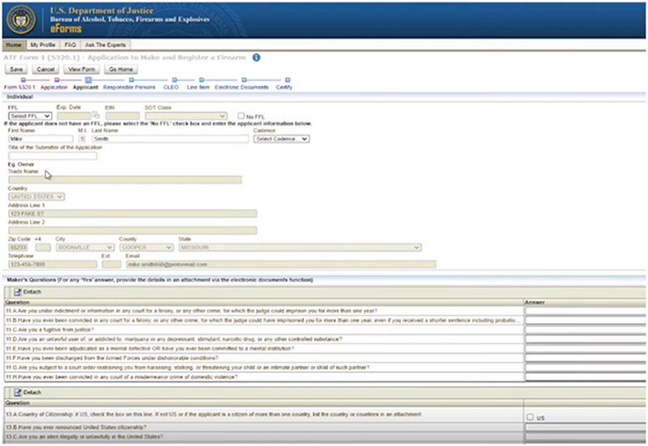This screenshot has width=648, height=446.
Task: Select the CLEO step marker in wizard
Action: point(174,79)
